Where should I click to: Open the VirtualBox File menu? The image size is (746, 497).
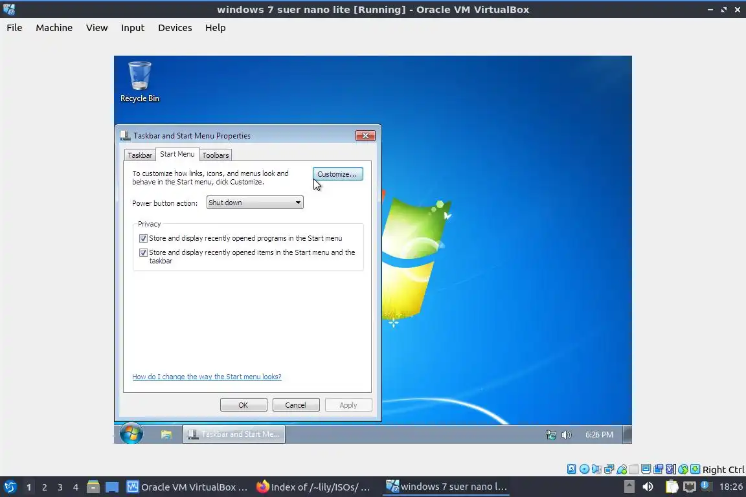click(x=14, y=28)
